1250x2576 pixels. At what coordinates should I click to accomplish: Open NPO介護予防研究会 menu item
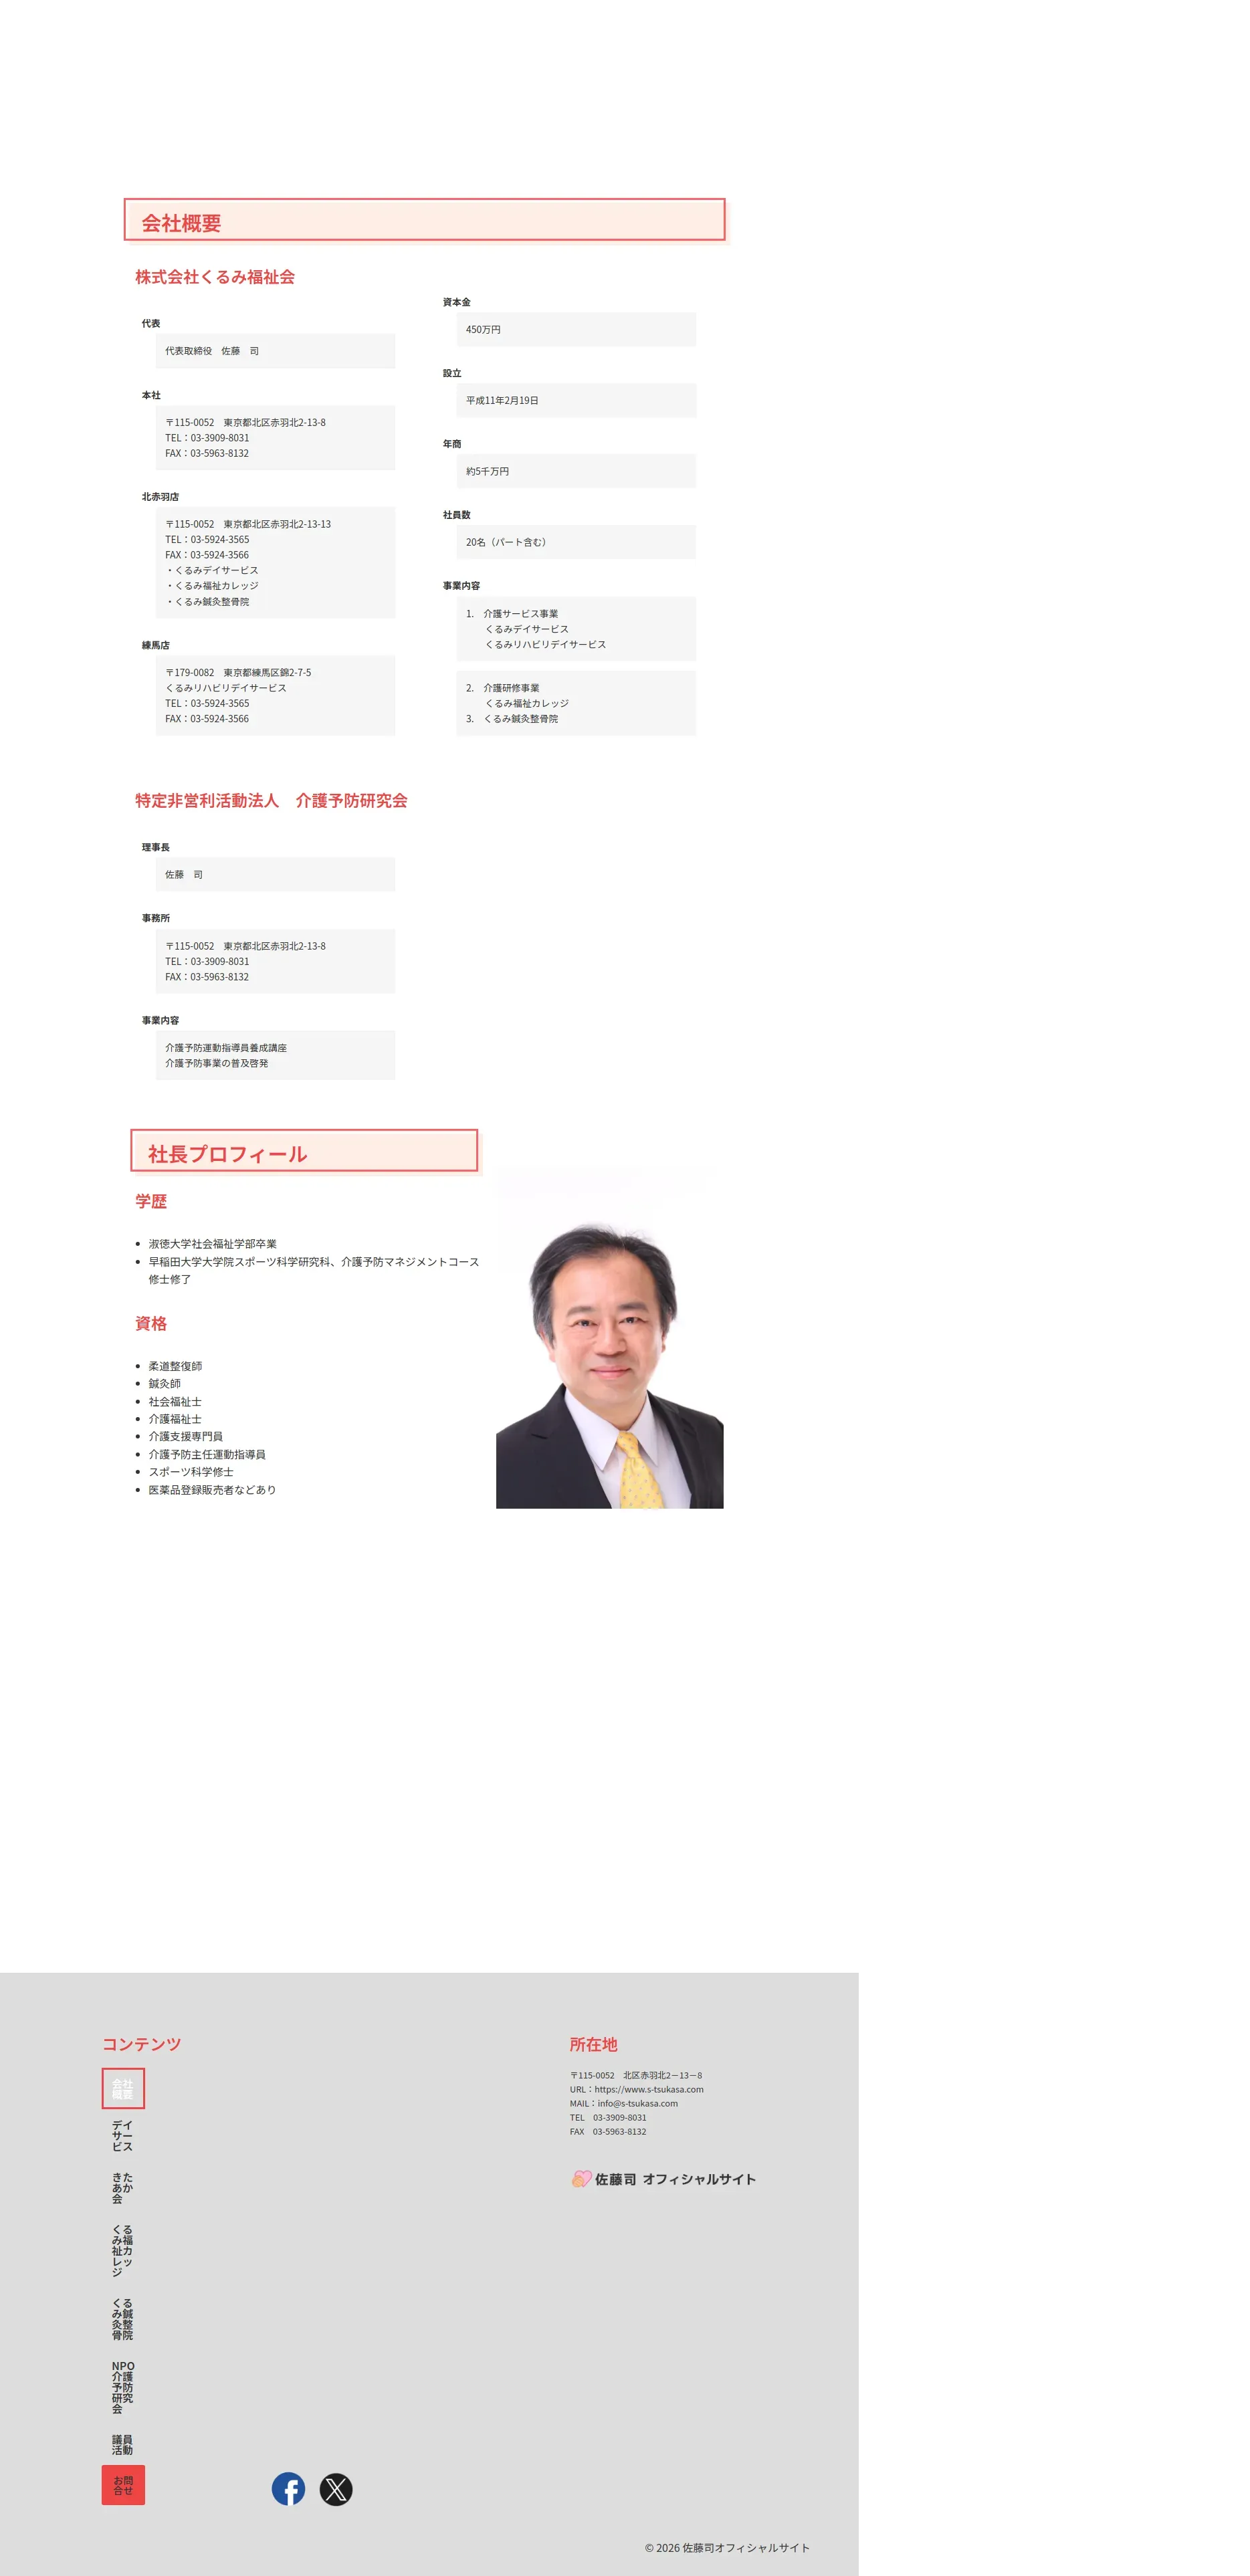tap(123, 2387)
